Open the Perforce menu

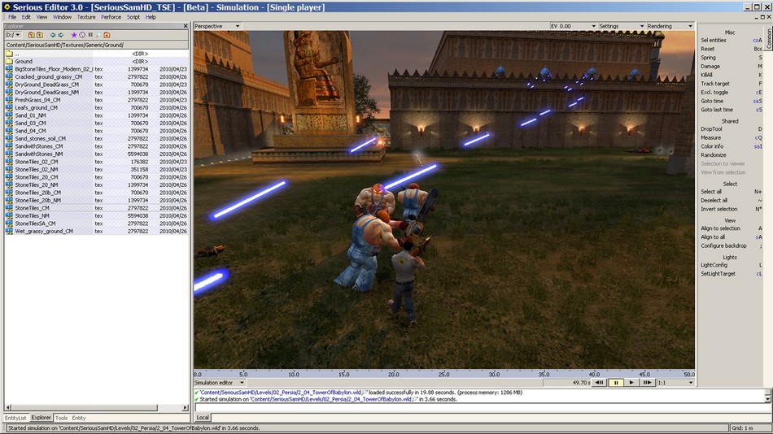coord(111,17)
